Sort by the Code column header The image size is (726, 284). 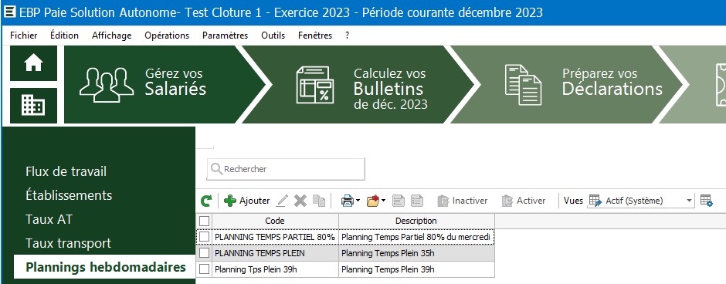pyautogui.click(x=275, y=221)
